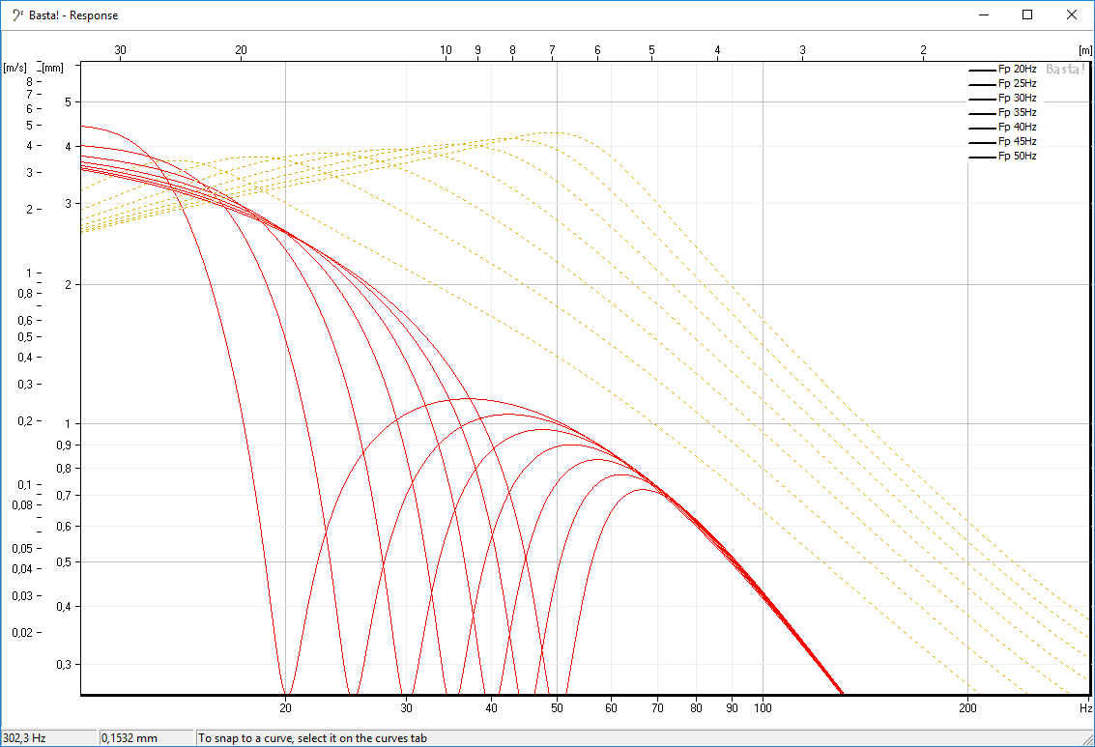1095x747 pixels.
Task: Close the Basta! Response window
Action: pyautogui.click(x=1071, y=14)
